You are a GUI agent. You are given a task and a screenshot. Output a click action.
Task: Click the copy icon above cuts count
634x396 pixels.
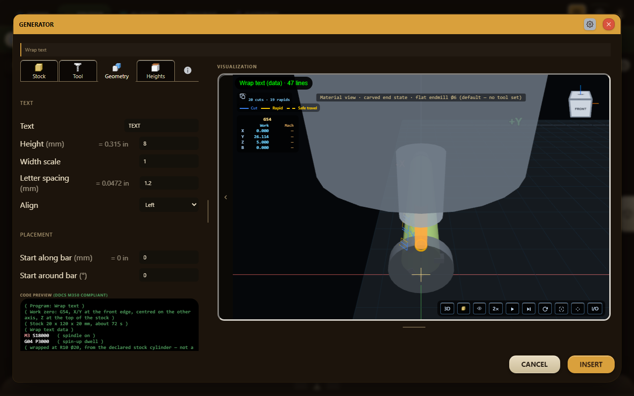coord(243,97)
